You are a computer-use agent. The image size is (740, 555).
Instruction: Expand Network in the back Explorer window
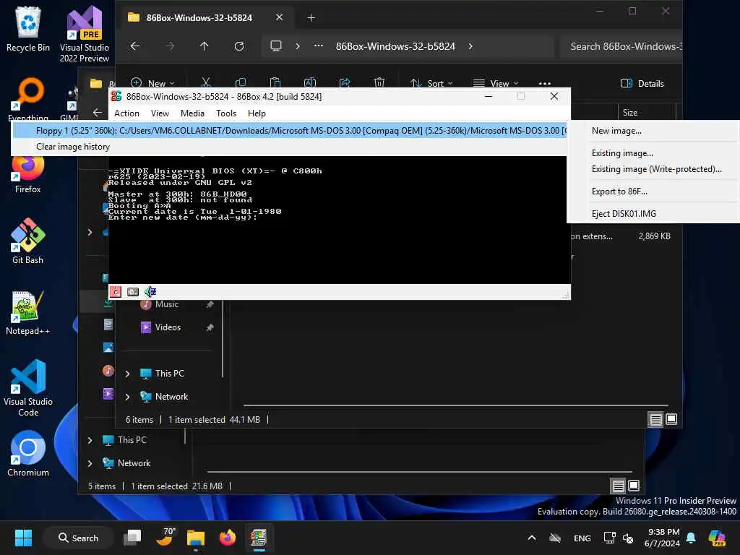[x=90, y=463]
